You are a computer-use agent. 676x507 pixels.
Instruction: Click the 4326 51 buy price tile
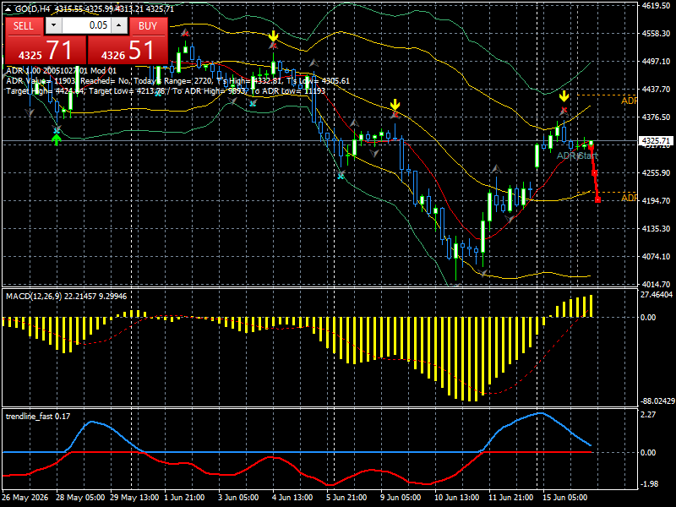click(x=128, y=50)
